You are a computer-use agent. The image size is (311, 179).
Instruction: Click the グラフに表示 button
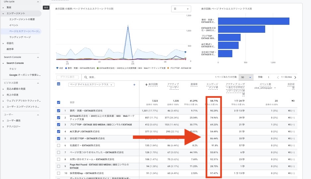[x=67, y=77]
